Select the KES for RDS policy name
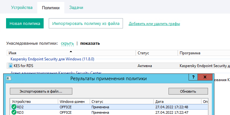Image resolution: width=230 pixels, height=115 pixels. (x=24, y=66)
